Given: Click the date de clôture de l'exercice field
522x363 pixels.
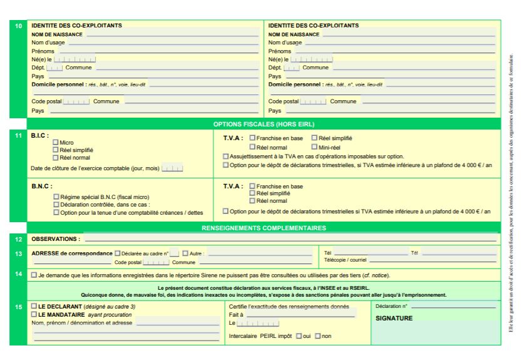Looking at the screenshot, I should [172, 168].
